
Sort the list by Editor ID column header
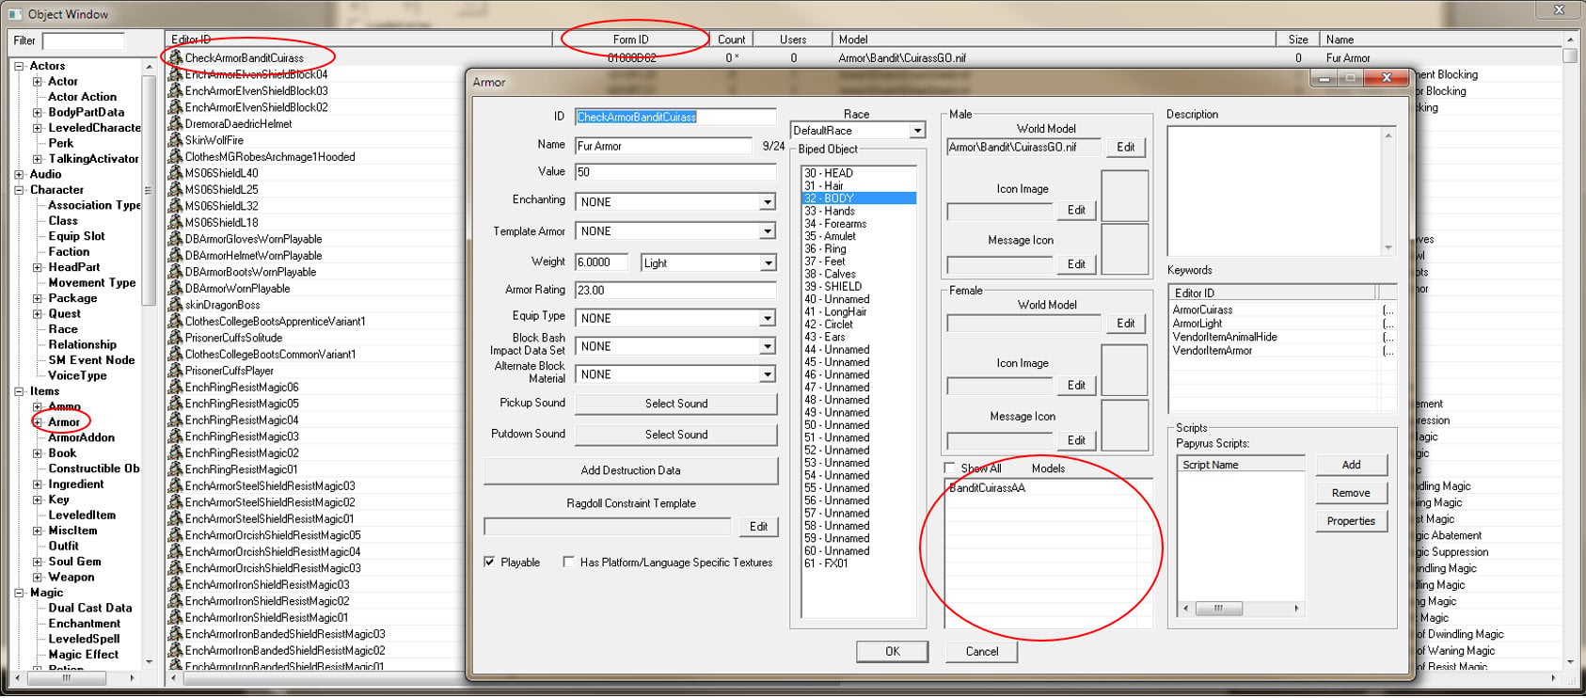[x=358, y=40]
